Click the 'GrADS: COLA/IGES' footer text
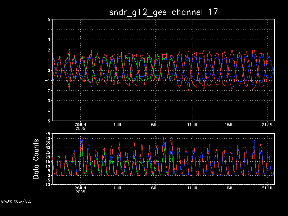 [x=16, y=201]
